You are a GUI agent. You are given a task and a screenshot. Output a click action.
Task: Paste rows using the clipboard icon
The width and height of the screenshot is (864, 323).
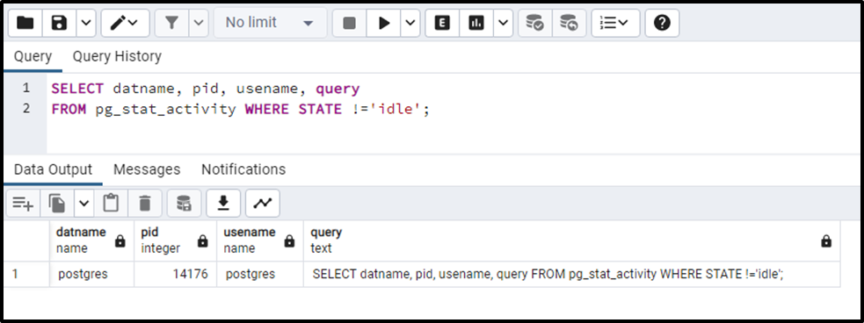(x=111, y=204)
